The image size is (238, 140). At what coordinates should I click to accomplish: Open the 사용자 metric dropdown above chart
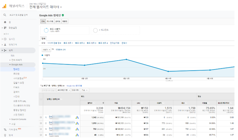46,50
